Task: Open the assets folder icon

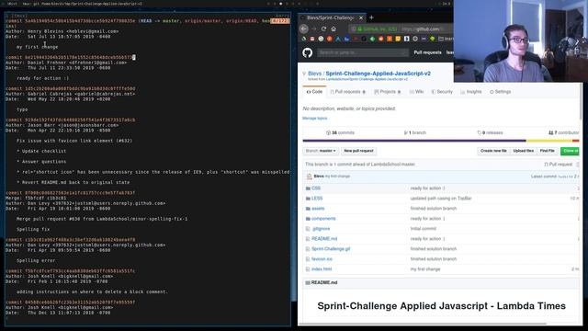Action: point(308,209)
